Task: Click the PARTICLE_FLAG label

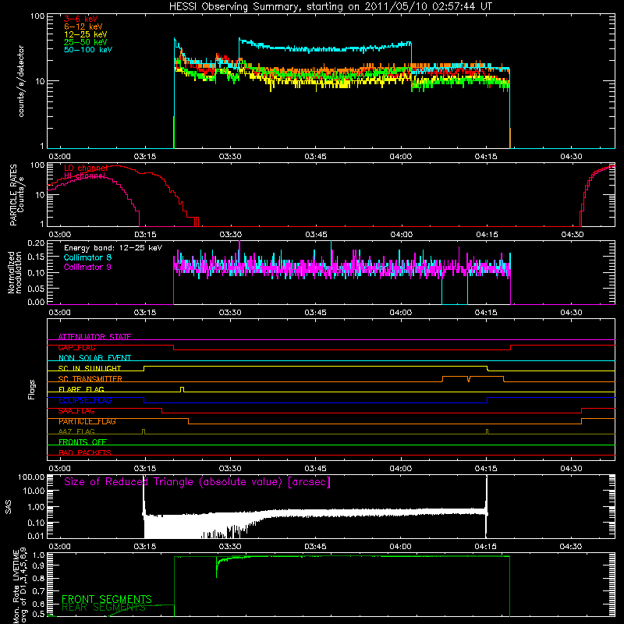Action: [x=87, y=421]
